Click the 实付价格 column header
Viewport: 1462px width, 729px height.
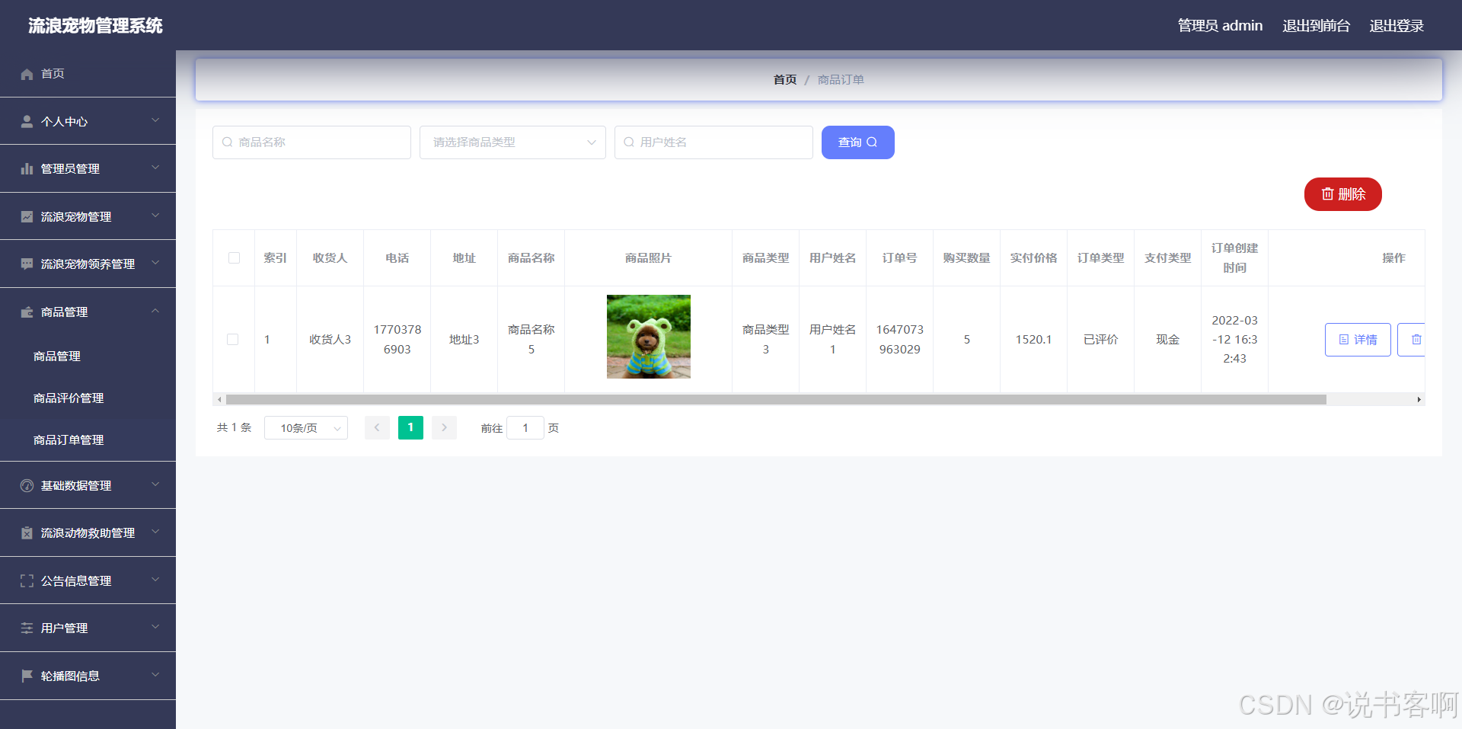pos(1033,258)
